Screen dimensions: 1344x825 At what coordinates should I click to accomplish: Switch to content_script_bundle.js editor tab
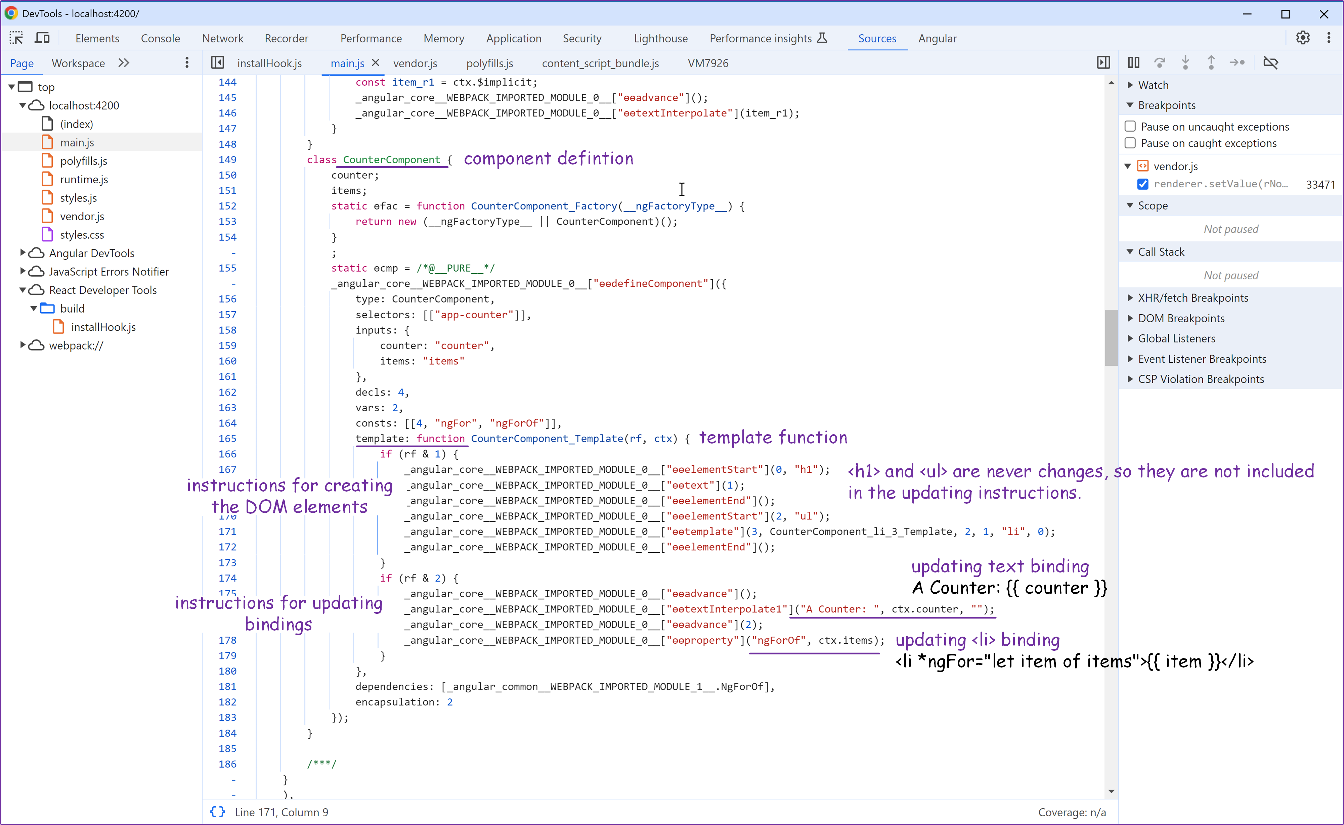(x=601, y=63)
